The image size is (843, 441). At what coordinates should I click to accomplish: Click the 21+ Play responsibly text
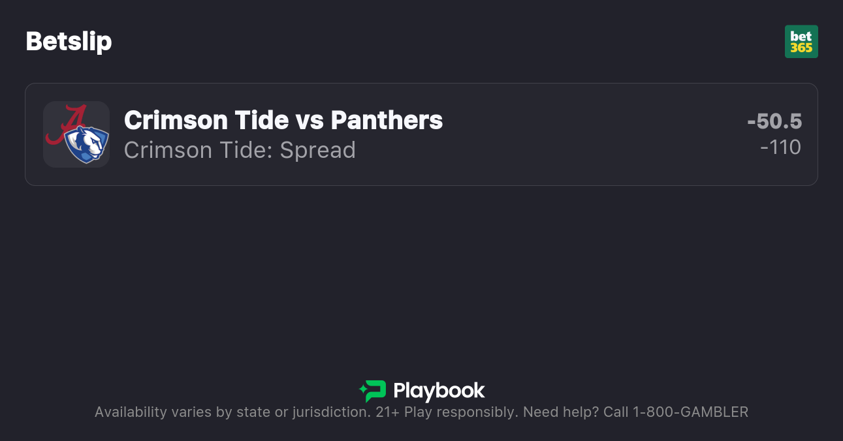(447, 412)
